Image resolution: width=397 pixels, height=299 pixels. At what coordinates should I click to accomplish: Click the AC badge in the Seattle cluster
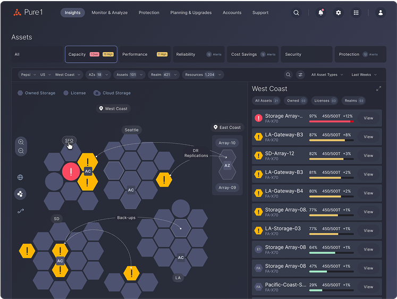[x=131, y=190]
